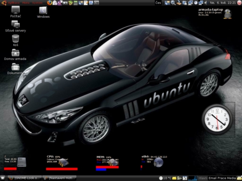Click the eth0 network globe widget icon
242x181 pixels.
click(x=159, y=162)
